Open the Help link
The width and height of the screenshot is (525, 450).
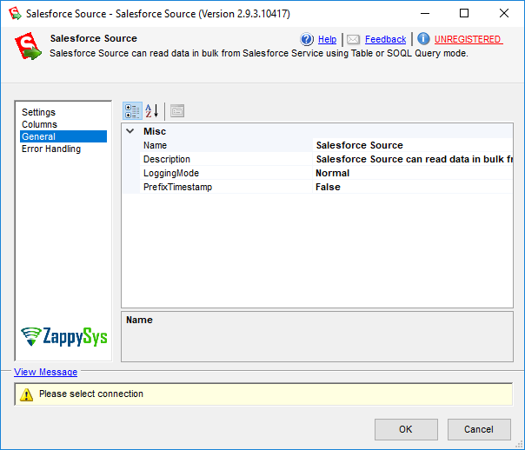point(327,39)
